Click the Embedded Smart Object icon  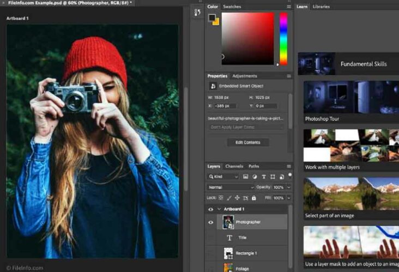click(x=213, y=86)
